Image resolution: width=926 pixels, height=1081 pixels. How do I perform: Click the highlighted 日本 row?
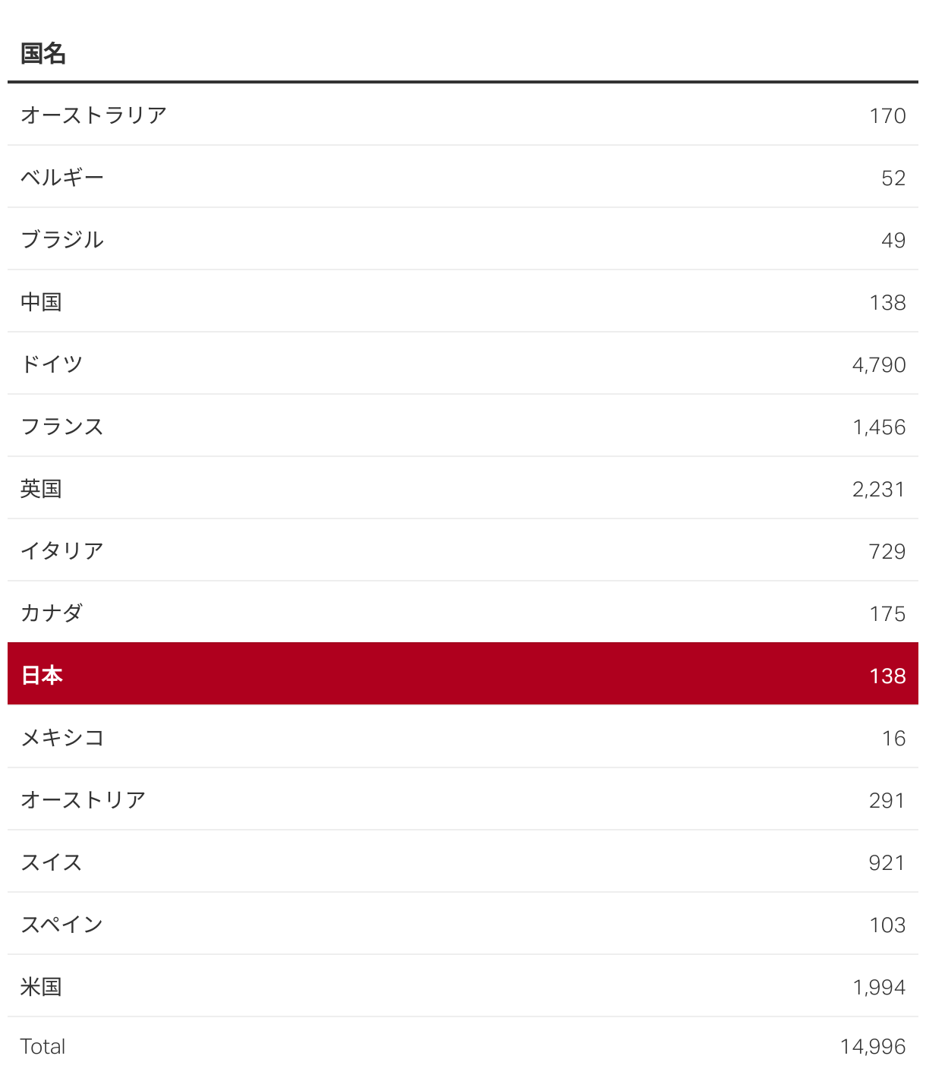point(463,674)
